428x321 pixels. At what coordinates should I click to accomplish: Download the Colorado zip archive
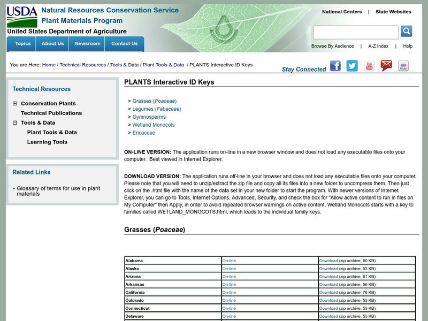click(x=328, y=300)
